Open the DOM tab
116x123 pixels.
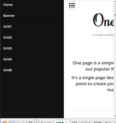[97, 122]
